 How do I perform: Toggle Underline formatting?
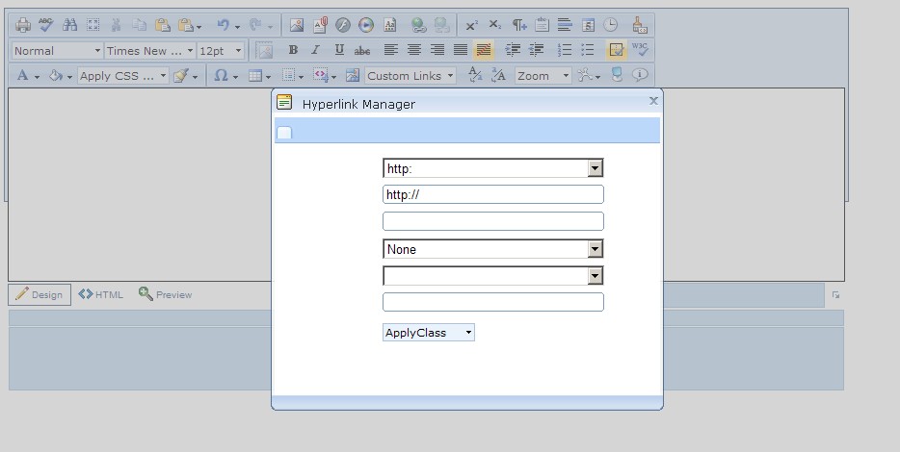pos(339,50)
